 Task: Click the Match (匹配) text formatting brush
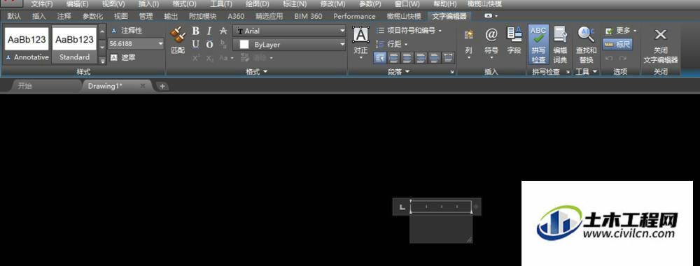point(178,40)
